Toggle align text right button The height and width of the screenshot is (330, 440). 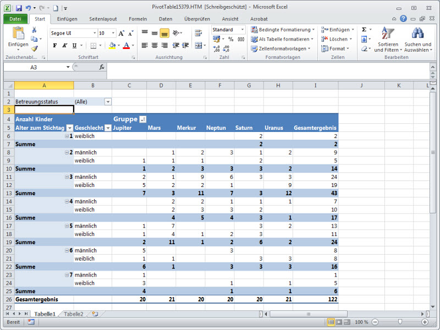tap(164, 46)
